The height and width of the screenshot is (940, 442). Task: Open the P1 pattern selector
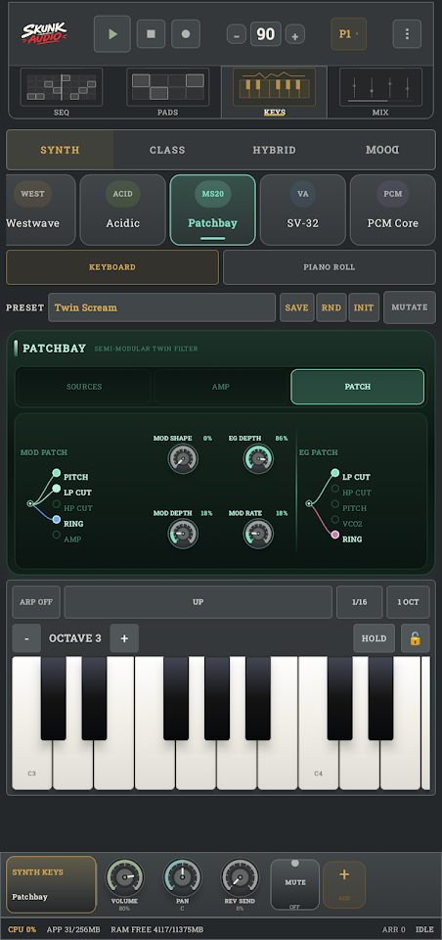pos(348,34)
